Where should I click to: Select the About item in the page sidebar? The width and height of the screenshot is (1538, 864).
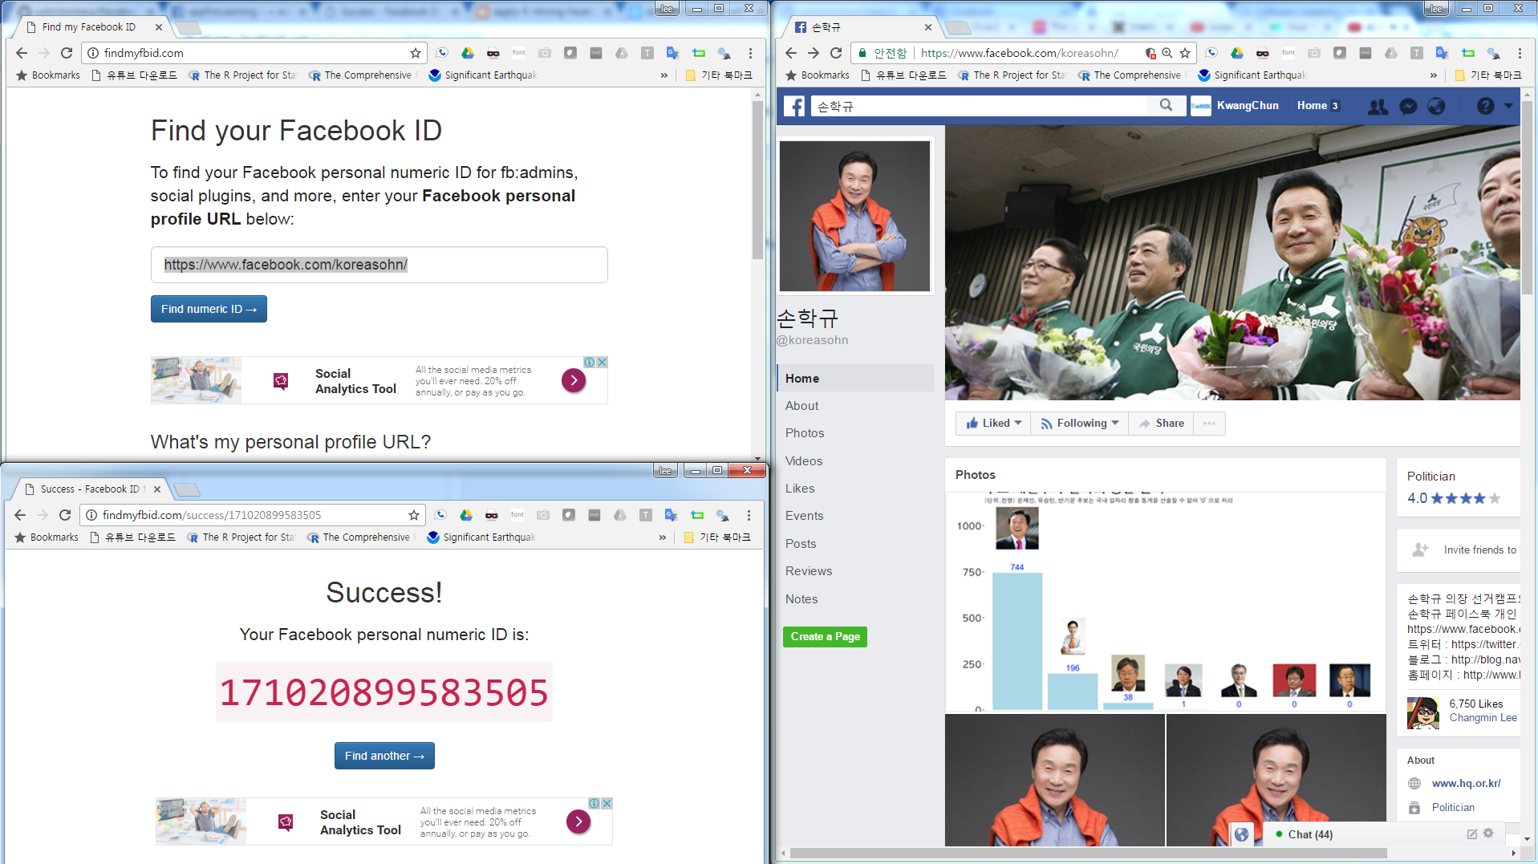pyautogui.click(x=801, y=406)
